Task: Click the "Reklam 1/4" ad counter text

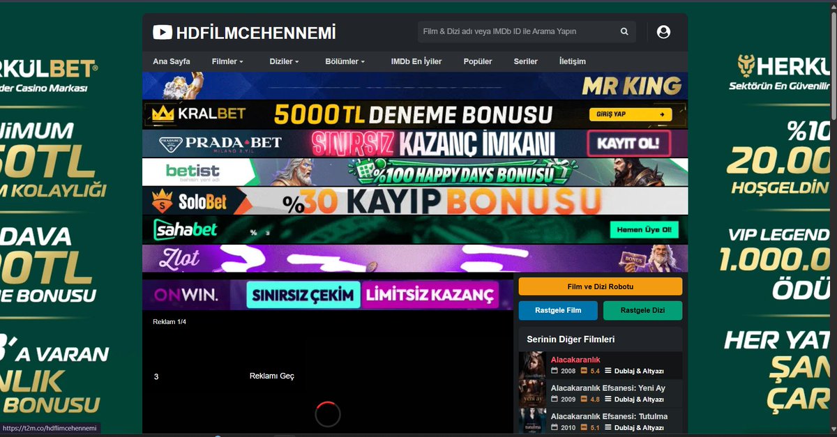Action: pyautogui.click(x=169, y=322)
